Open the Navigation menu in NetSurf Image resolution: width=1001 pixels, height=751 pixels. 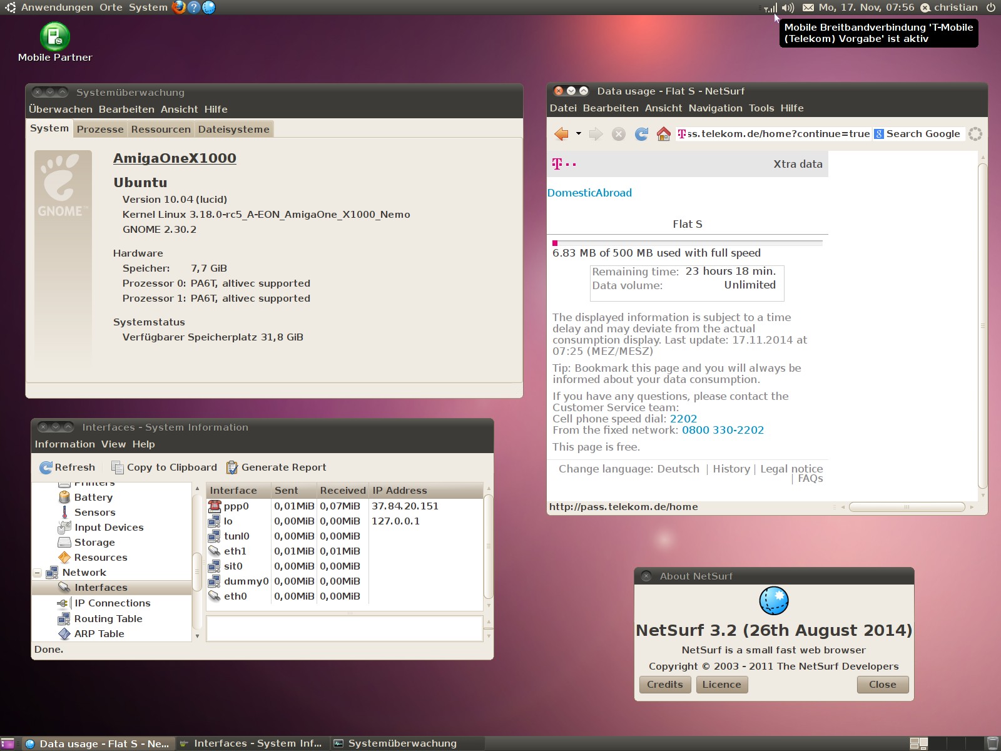click(x=715, y=108)
